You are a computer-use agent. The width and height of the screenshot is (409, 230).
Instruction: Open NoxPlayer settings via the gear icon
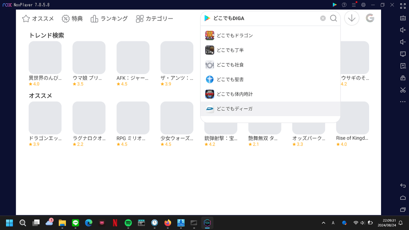coord(363,5)
